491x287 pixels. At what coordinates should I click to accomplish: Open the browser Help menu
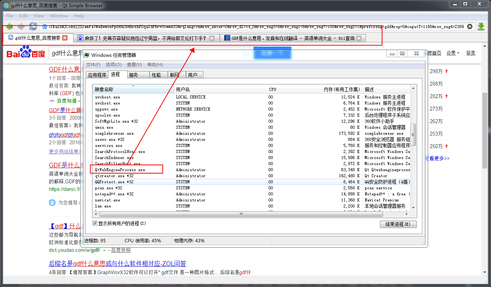pyautogui.click(x=79, y=16)
